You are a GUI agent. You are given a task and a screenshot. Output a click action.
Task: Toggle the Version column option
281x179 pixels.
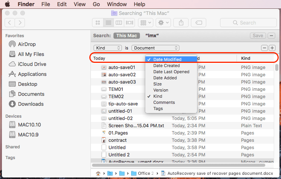click(171, 90)
